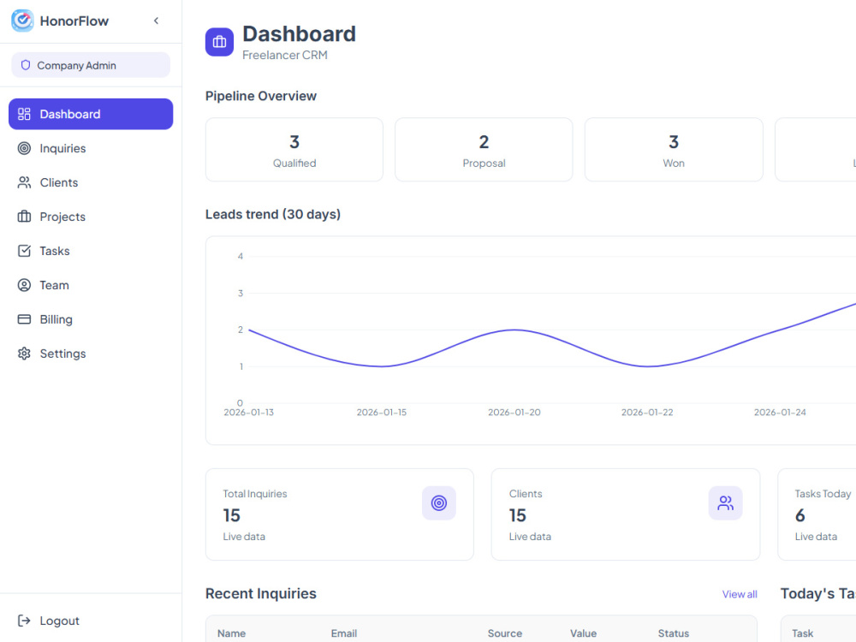The width and height of the screenshot is (856, 642).
Task: Click the 2026-01-13 chart axis label
Action: 248,413
